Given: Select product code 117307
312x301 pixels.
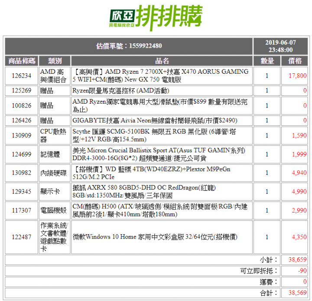Looking at the screenshot, I should point(22,210).
